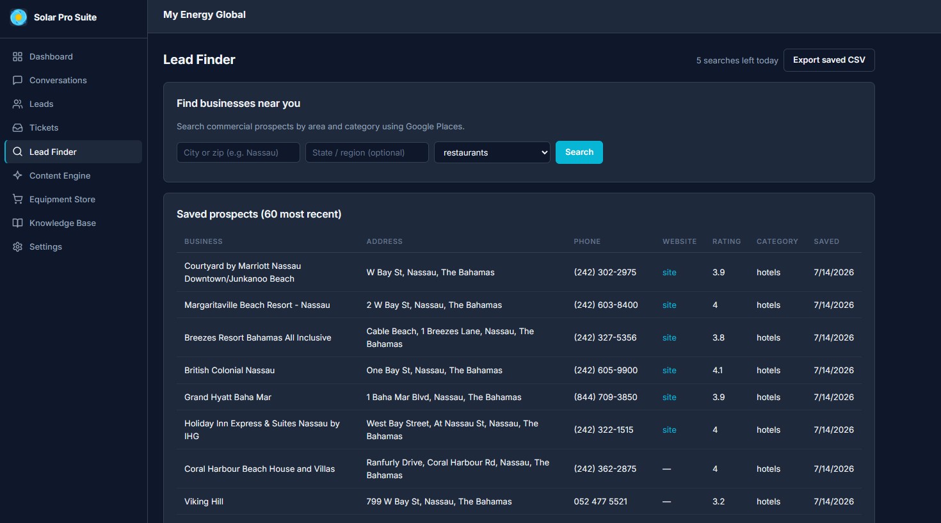Image resolution: width=941 pixels, height=523 pixels.
Task: Click the hotels category in Viking Hill row
Action: tap(768, 501)
